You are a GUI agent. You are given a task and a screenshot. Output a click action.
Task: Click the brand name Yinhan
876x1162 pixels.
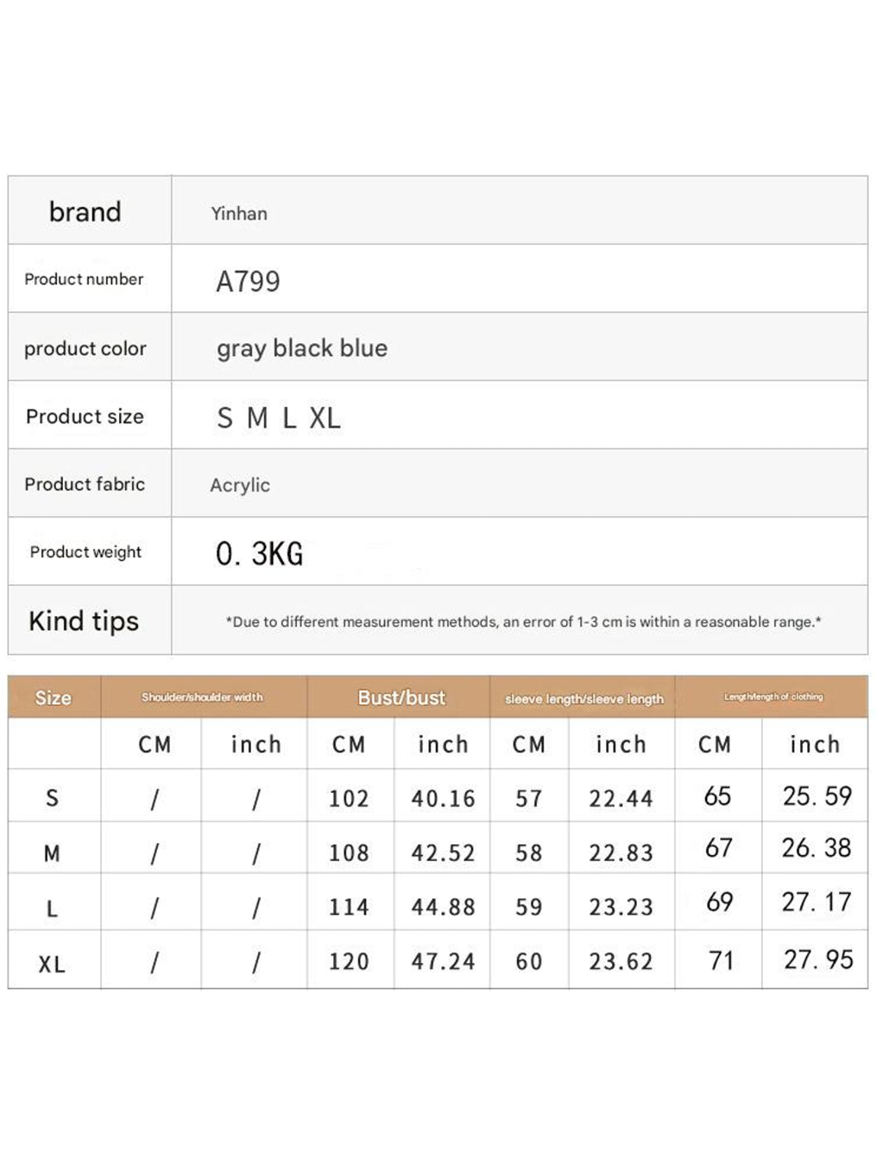(239, 213)
